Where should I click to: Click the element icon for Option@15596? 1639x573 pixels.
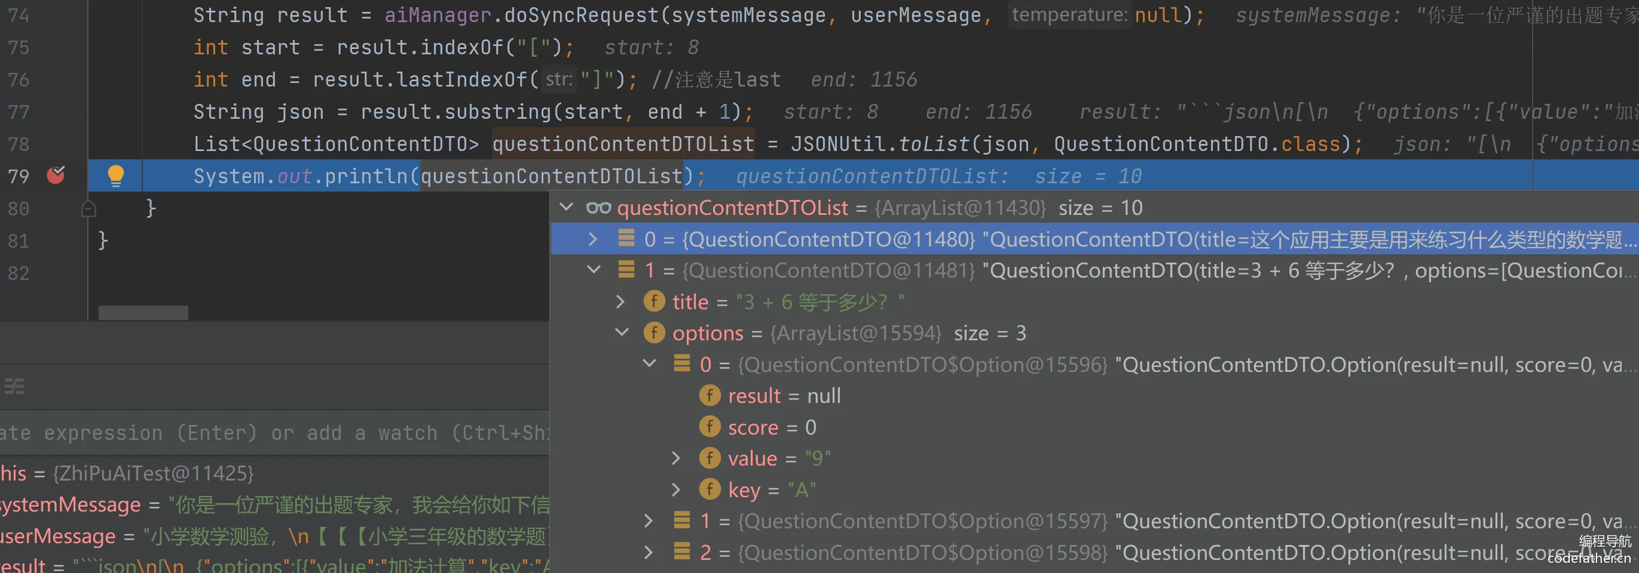click(682, 363)
